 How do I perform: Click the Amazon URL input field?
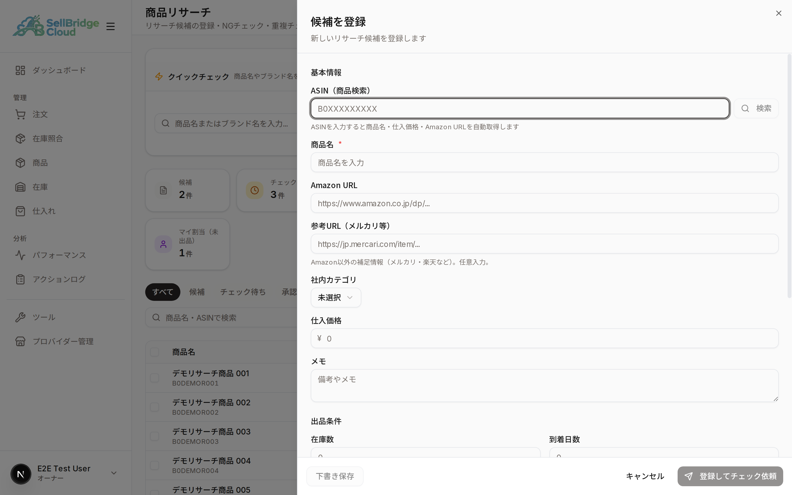click(x=544, y=203)
